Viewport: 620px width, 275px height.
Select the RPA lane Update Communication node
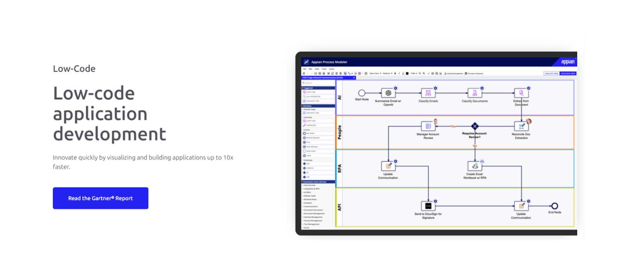pos(388,166)
